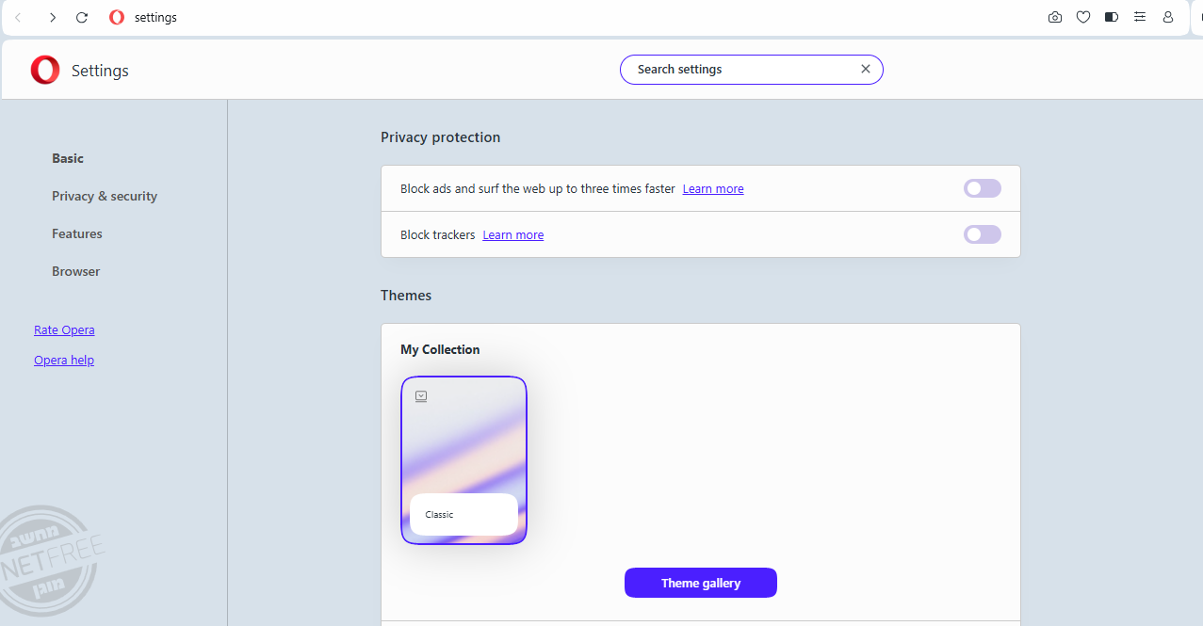The height and width of the screenshot is (626, 1203).
Task: Click the Opera logo in the address bar
Action: click(117, 18)
